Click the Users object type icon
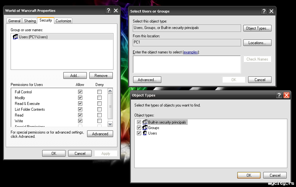The width and height of the screenshot is (296, 187). point(145,133)
